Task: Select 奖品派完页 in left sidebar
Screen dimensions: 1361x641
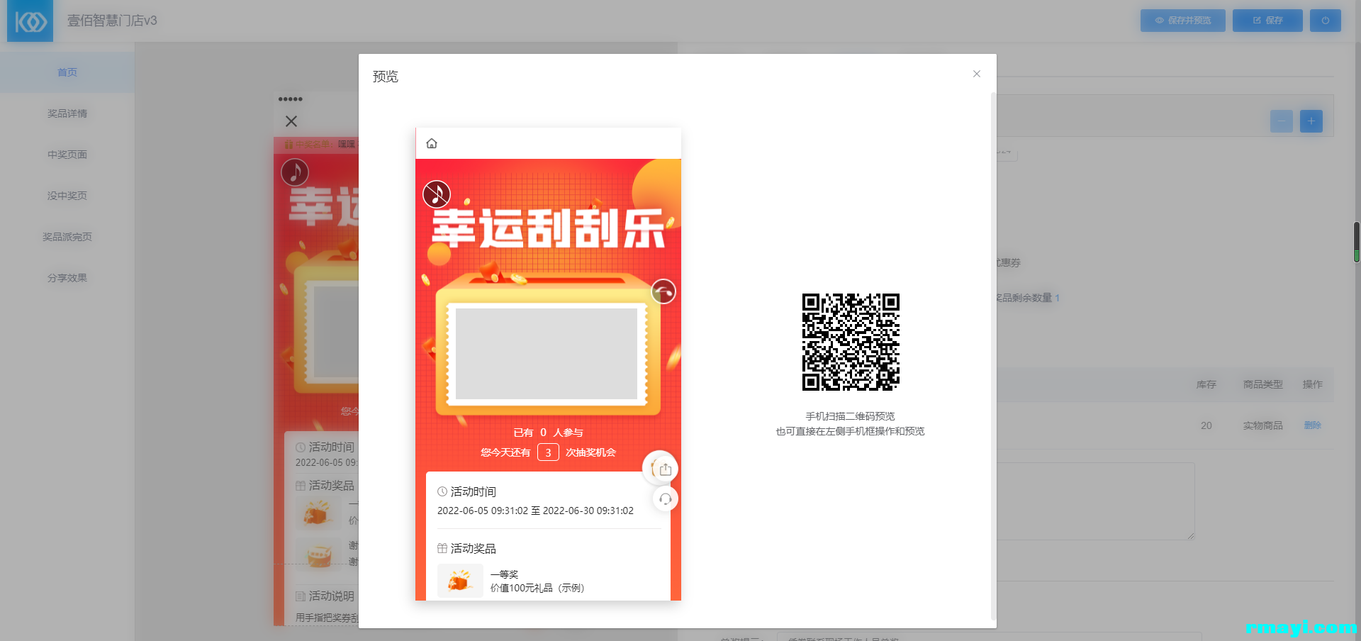Action: (x=67, y=237)
